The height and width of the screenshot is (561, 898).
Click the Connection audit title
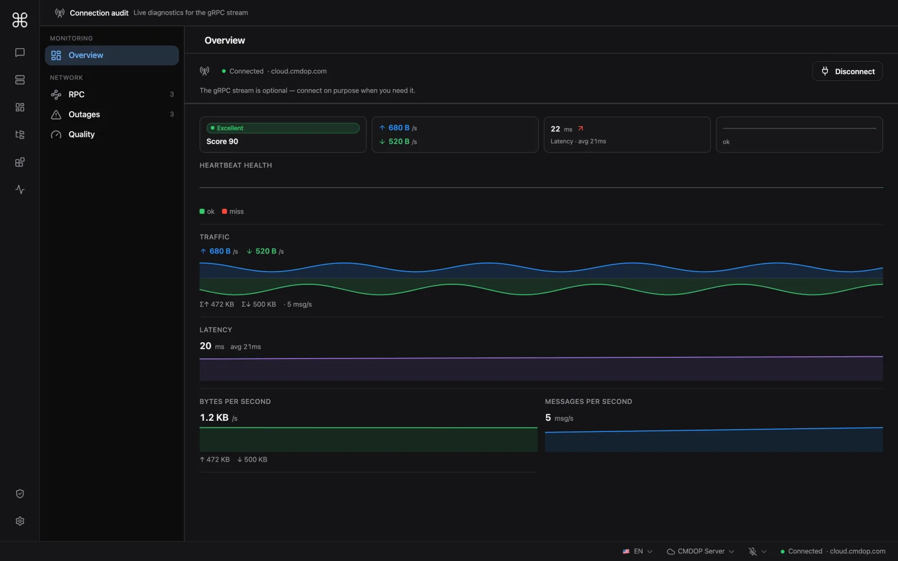click(x=99, y=13)
